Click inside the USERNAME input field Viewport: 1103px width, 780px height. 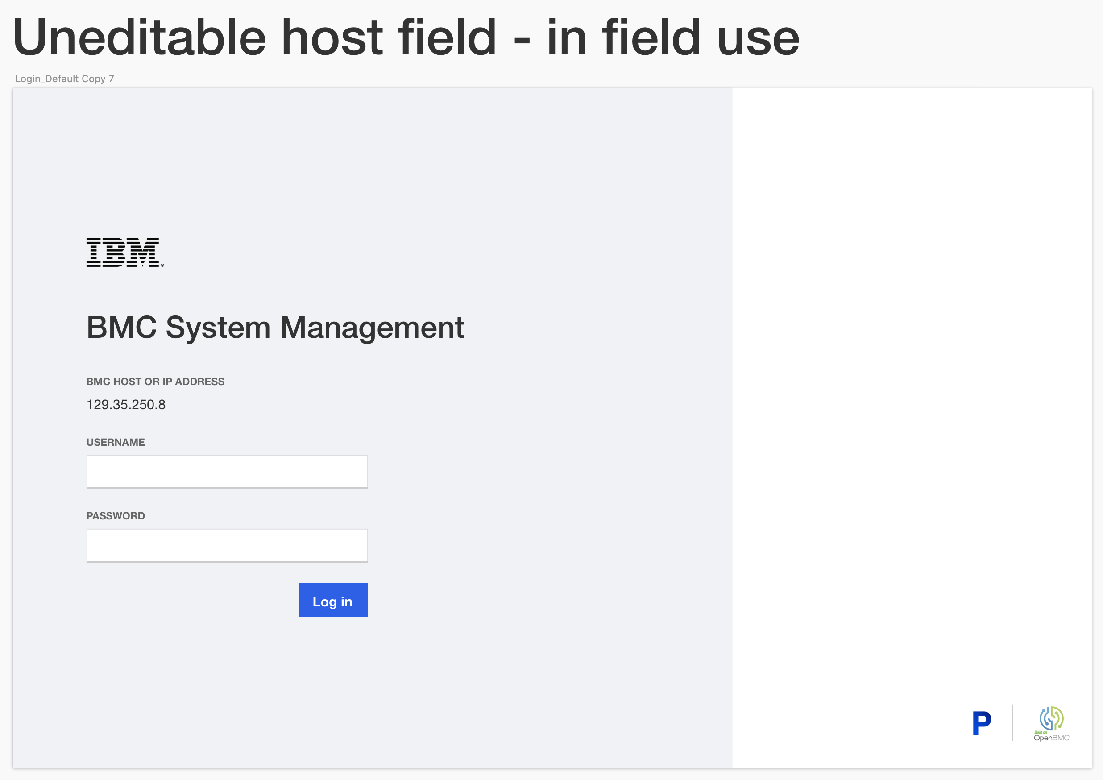click(x=226, y=471)
